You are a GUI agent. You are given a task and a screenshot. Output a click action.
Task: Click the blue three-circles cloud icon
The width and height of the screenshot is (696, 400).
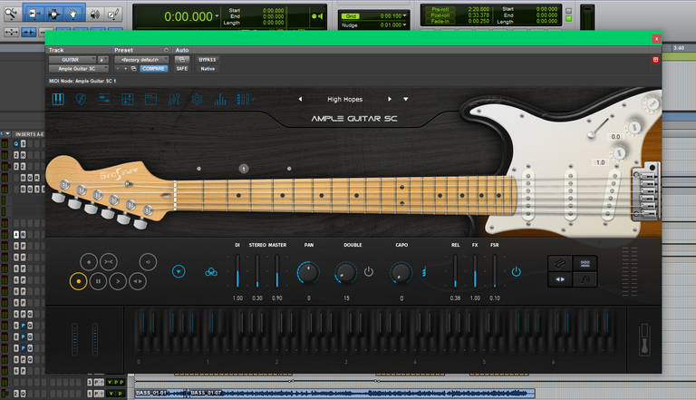[211, 271]
